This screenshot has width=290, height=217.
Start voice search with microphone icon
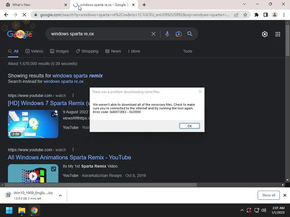(x=167, y=34)
